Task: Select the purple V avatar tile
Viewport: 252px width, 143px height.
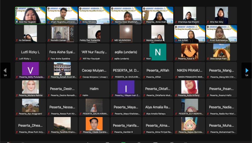Action: (x=30, y=69)
